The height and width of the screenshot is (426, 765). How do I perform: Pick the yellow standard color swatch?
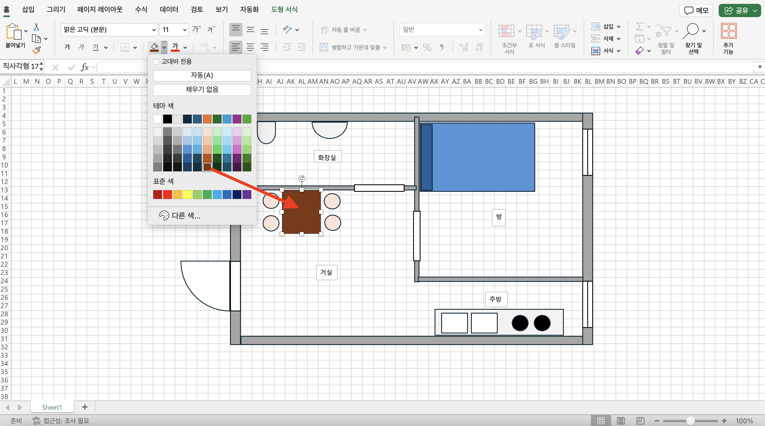[187, 195]
